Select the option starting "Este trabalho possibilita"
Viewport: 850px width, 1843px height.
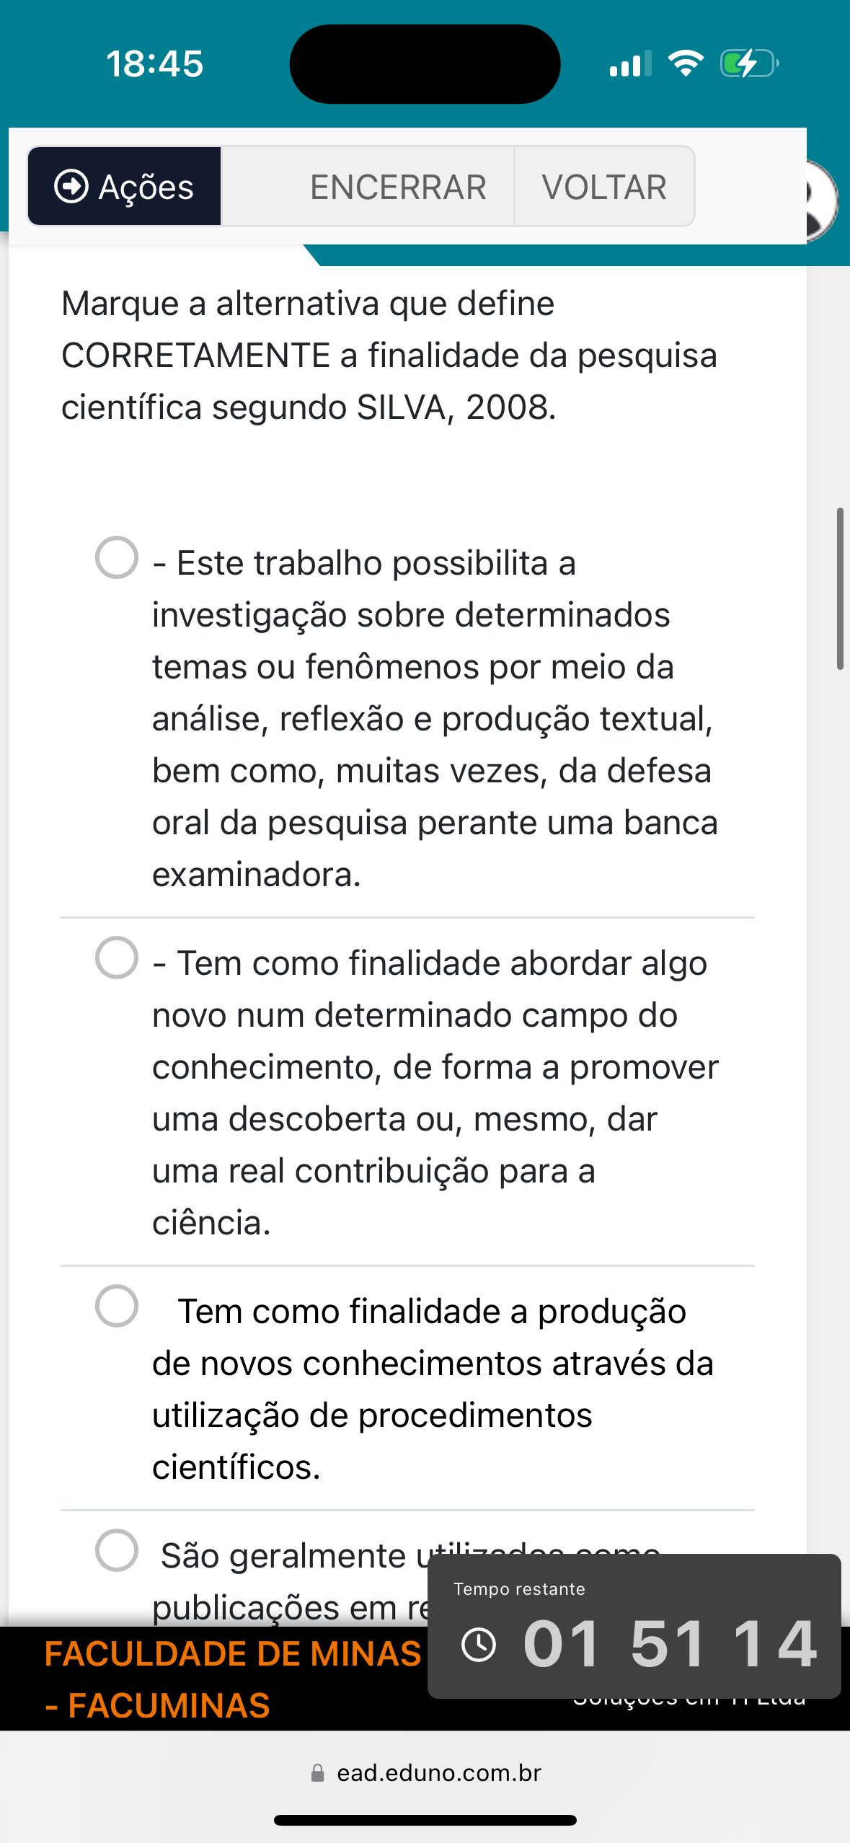[117, 557]
